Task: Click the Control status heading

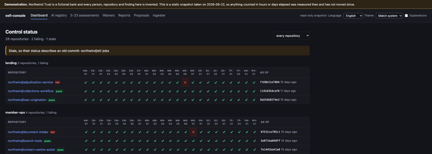Action: pos(22,32)
